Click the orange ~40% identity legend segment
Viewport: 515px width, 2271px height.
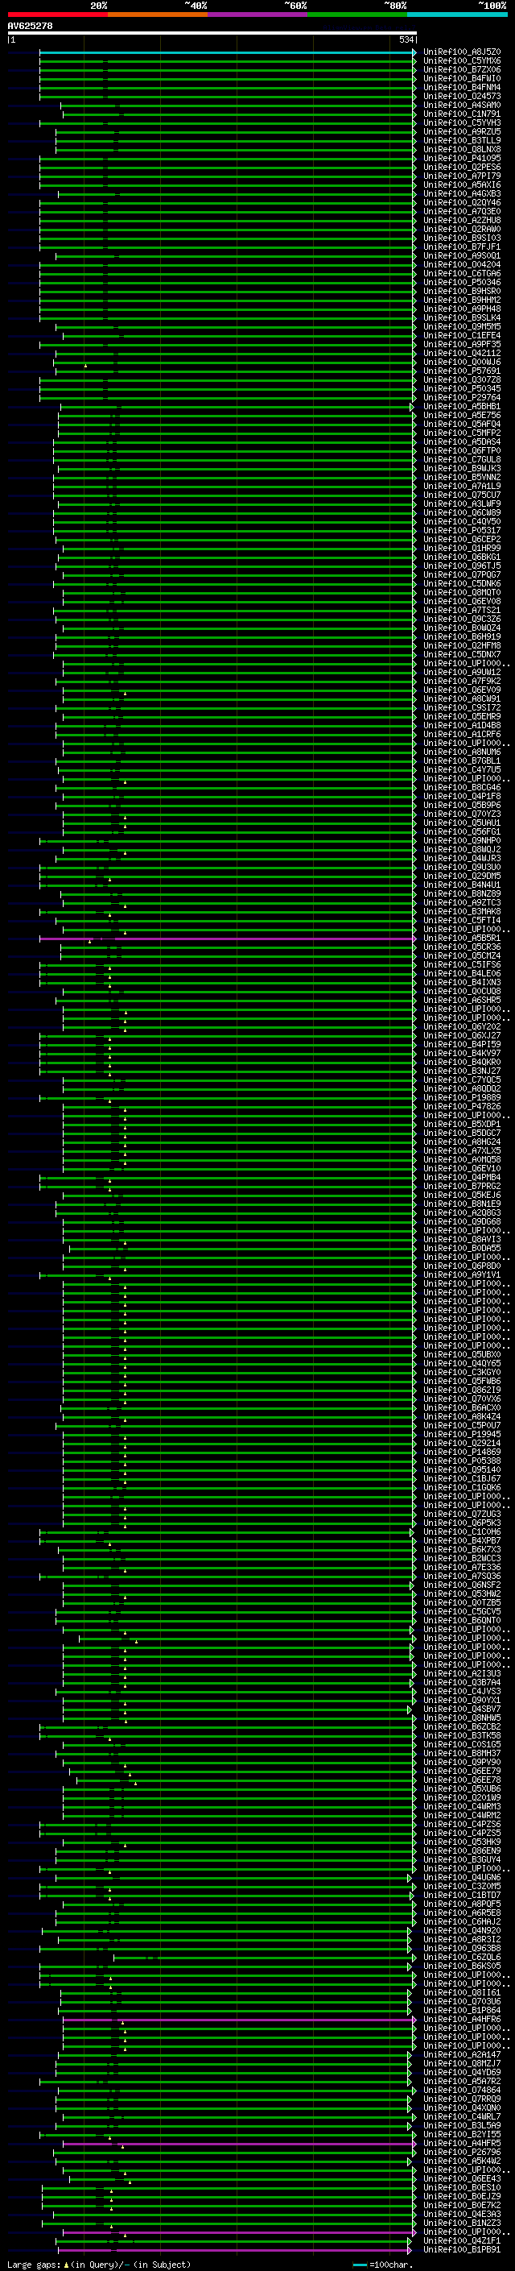[158, 15]
